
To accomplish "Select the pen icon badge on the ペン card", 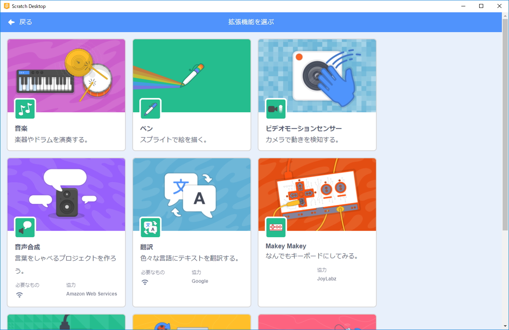I will (150, 108).
